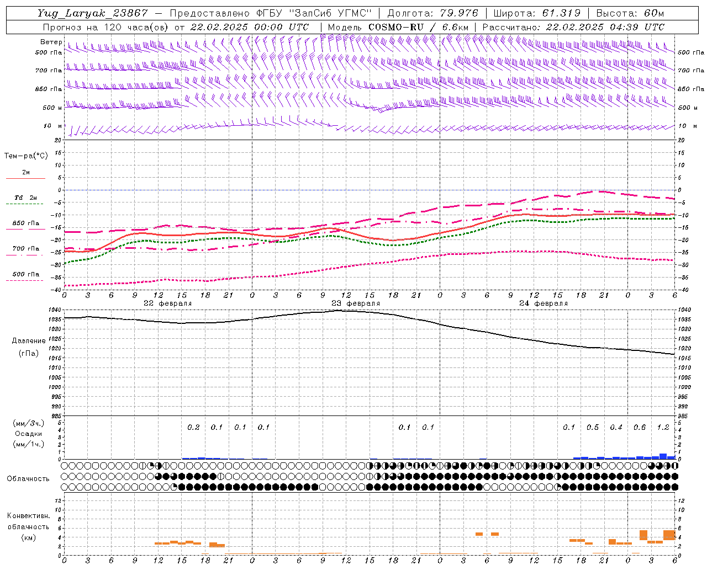Image resolution: width=707 pixels, height=565 pixels.
Task: Click the Рассчитано 22.02.2025 04:39 UTC timestamp
Action: [573, 27]
